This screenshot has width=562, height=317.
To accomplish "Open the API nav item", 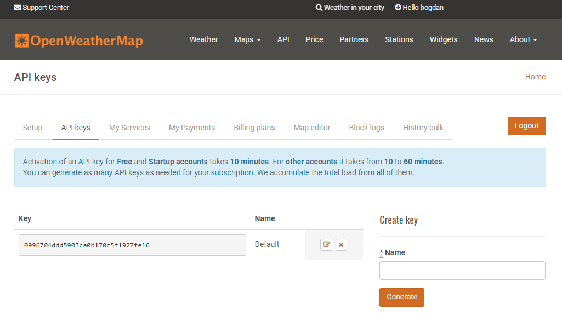I will pyautogui.click(x=283, y=39).
